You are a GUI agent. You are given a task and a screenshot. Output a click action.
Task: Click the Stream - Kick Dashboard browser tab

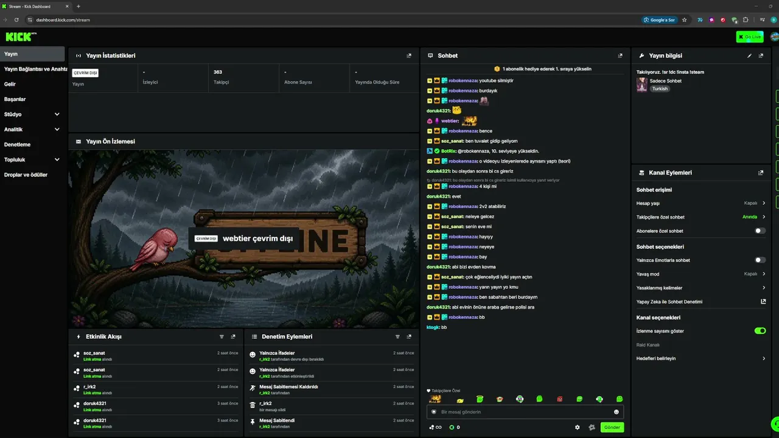(37, 6)
